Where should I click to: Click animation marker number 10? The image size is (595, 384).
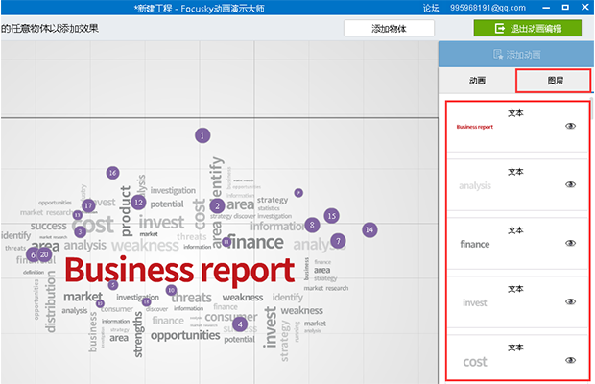171,290
